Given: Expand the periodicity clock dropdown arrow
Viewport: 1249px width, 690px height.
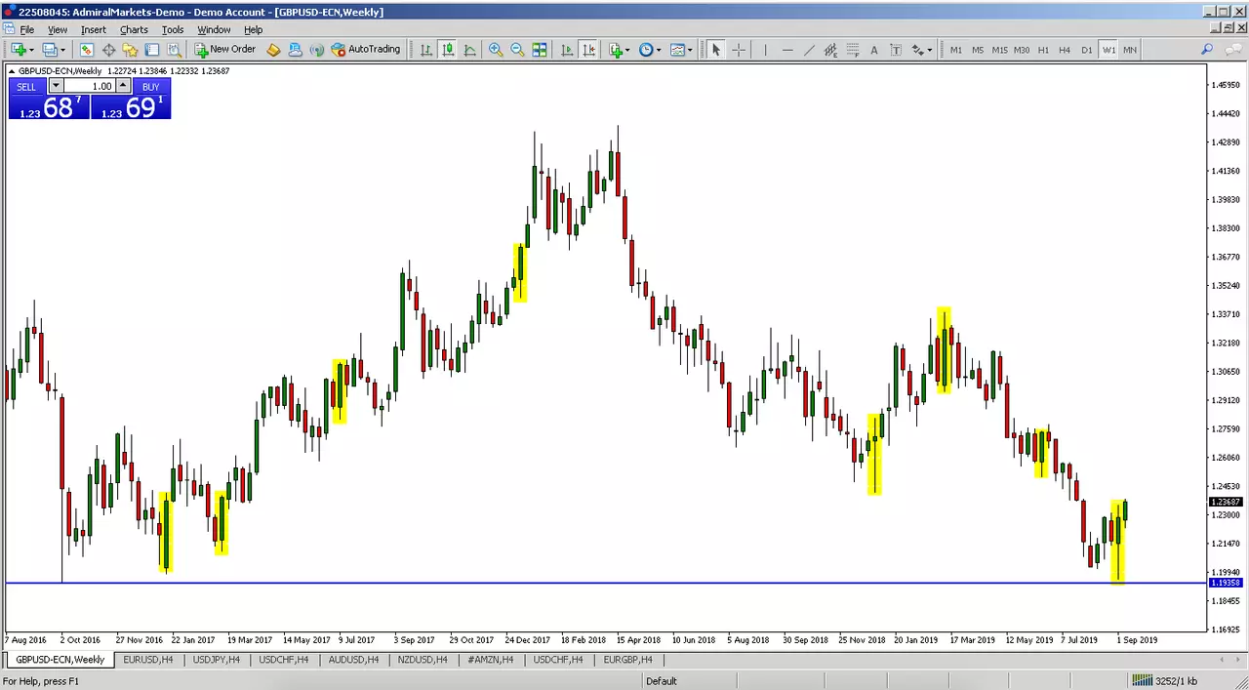Looking at the screenshot, I should tap(660, 50).
